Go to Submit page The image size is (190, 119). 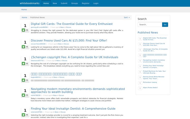[x=64, y=3]
